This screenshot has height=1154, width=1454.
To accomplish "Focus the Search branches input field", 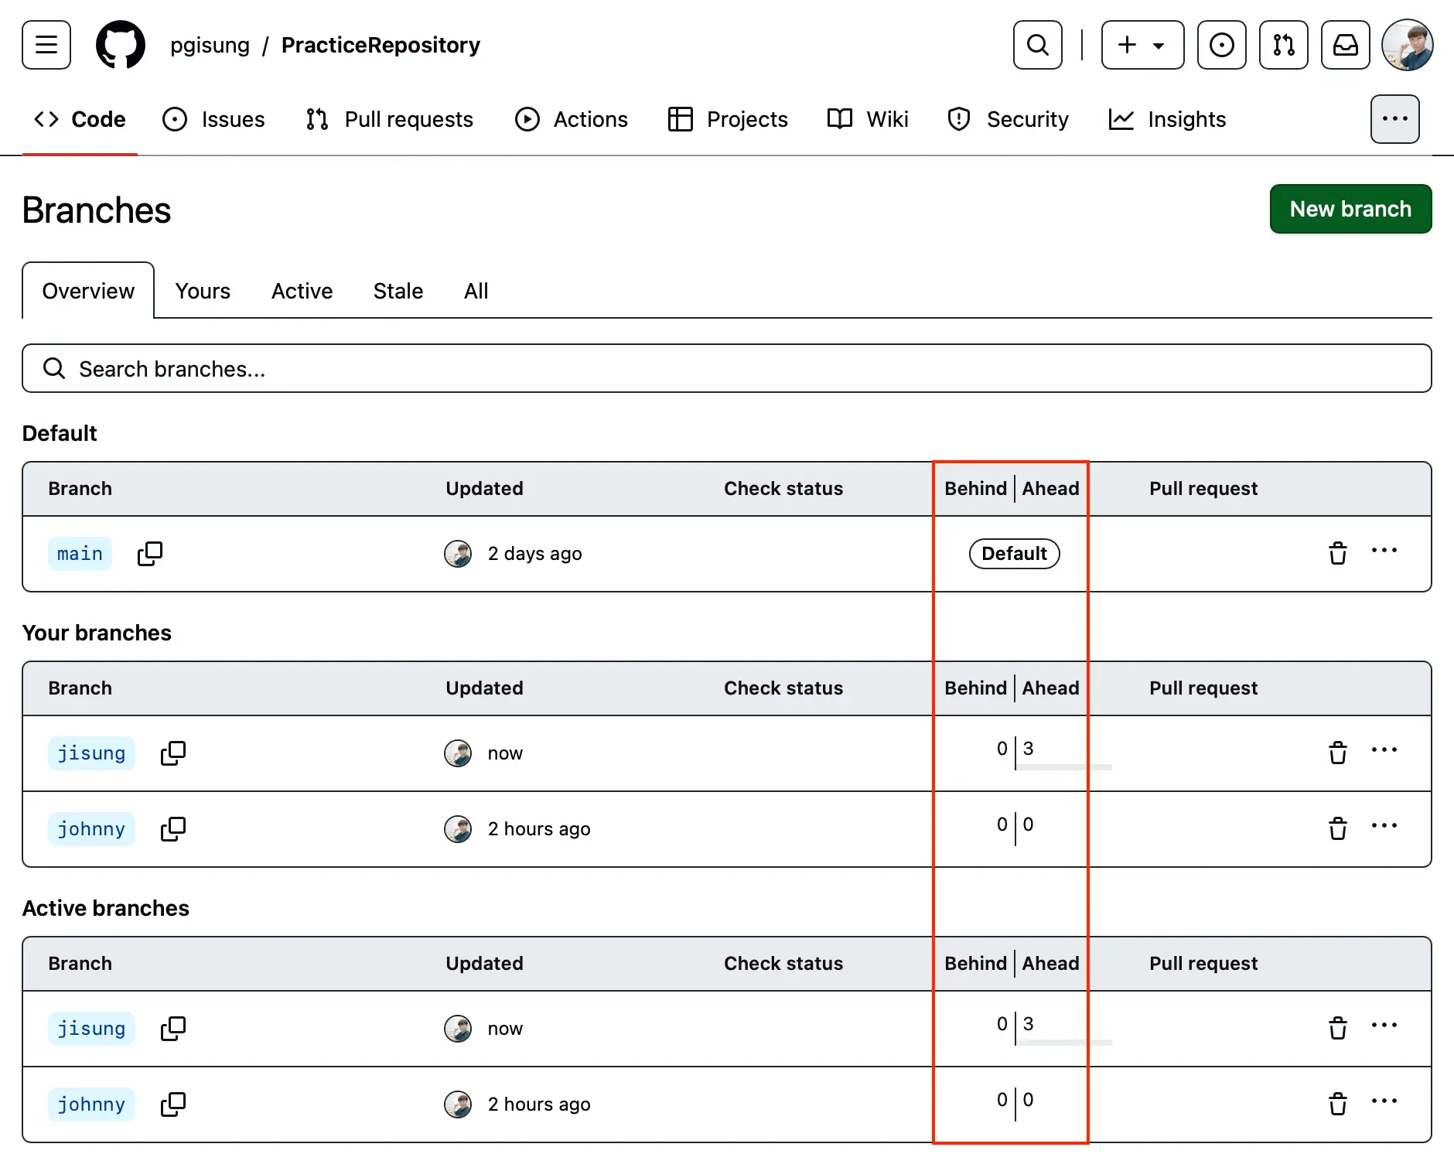I will (x=727, y=368).
